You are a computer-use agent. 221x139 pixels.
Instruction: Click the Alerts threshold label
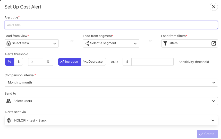point(16,54)
